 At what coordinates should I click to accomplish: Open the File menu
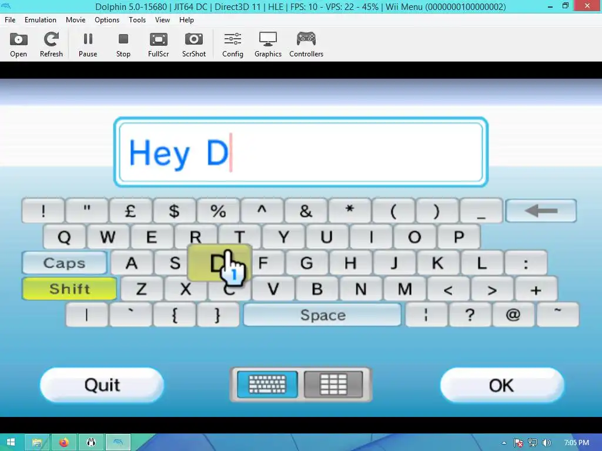click(10, 20)
